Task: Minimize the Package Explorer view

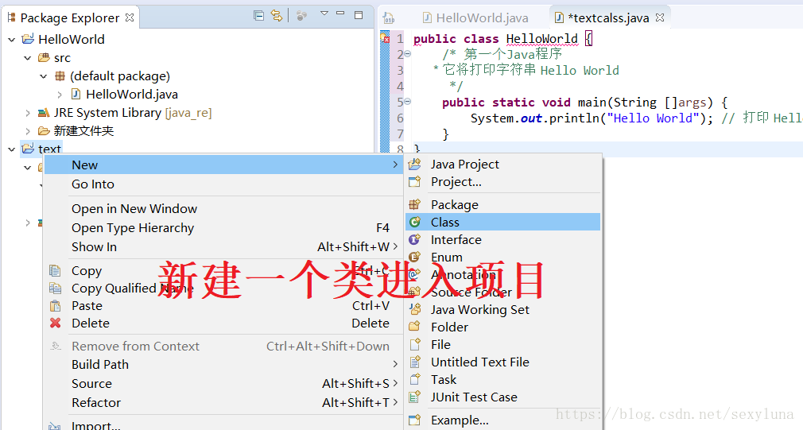Action: pos(340,14)
